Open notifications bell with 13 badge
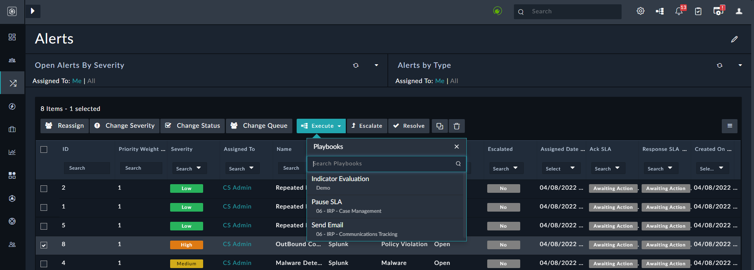The image size is (754, 270). click(x=679, y=11)
